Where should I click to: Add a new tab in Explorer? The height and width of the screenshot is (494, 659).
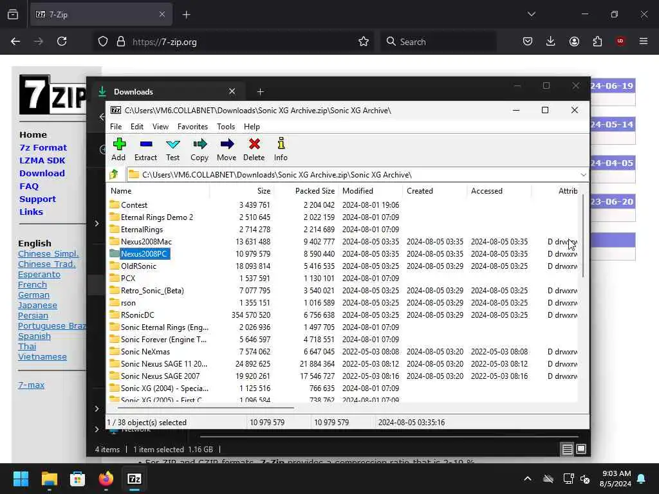tap(260, 91)
